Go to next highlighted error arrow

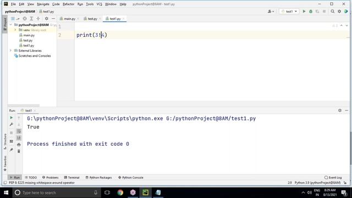pos(346,26)
